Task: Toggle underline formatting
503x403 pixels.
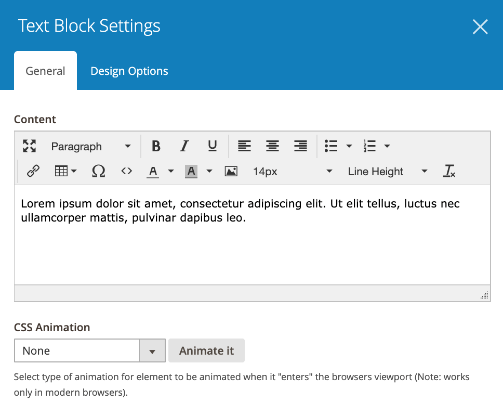Action: (x=213, y=146)
